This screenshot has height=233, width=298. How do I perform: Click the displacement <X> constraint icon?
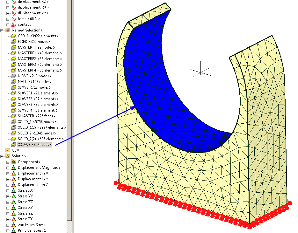pos(14,8)
